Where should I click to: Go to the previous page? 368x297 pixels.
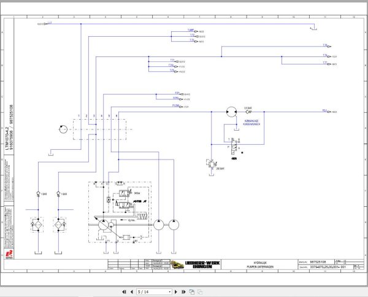click(x=131, y=292)
